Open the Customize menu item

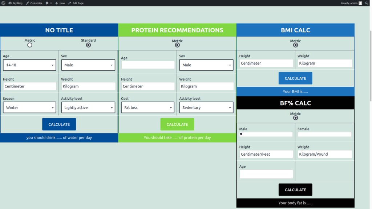click(x=34, y=3)
